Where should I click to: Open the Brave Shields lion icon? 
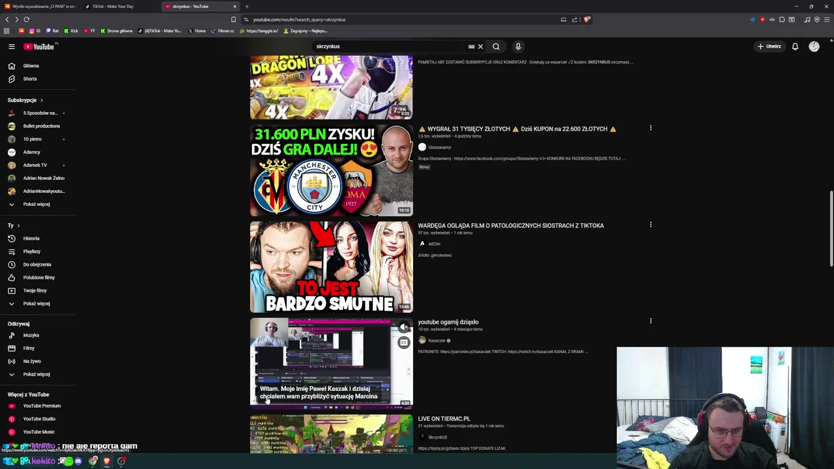[x=586, y=20]
